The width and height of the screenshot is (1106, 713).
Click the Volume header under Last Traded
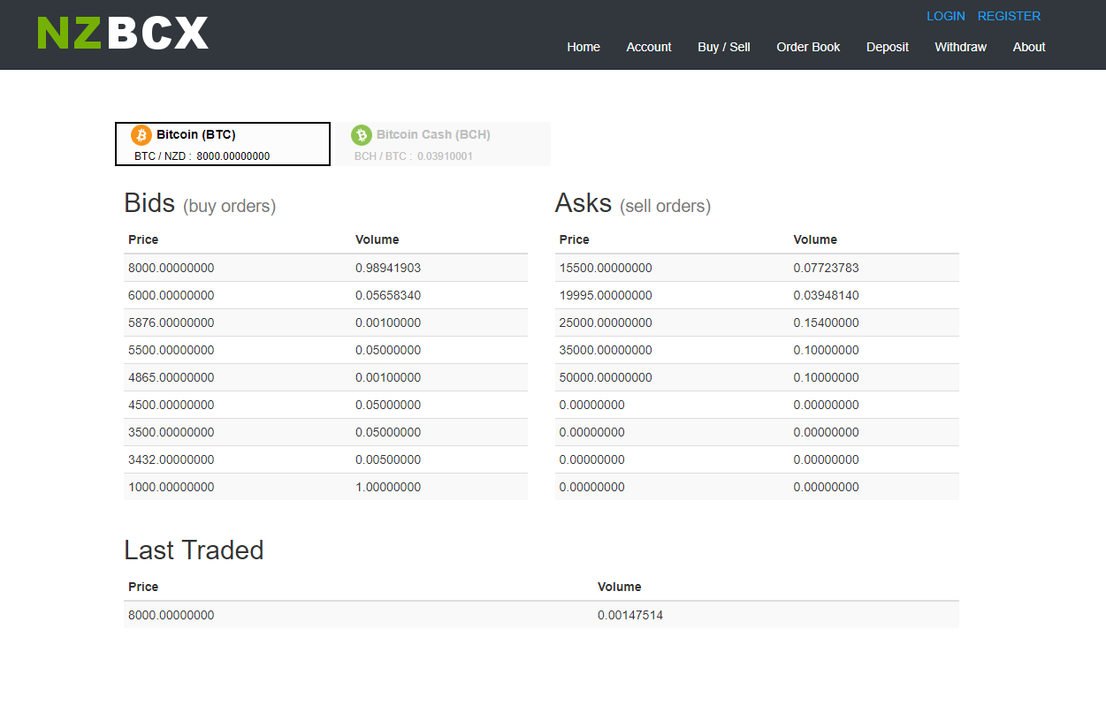point(620,587)
